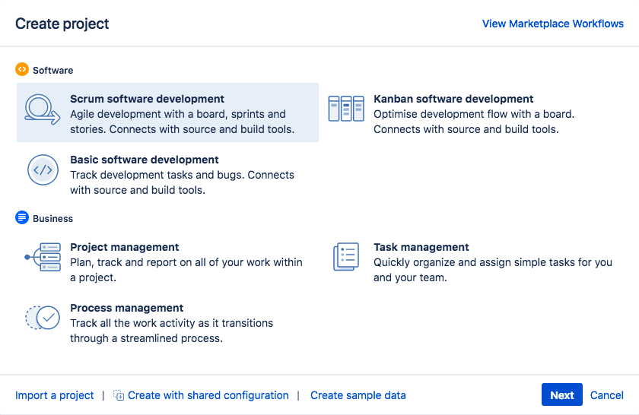Click 'Agile development with a board' description

[182, 122]
